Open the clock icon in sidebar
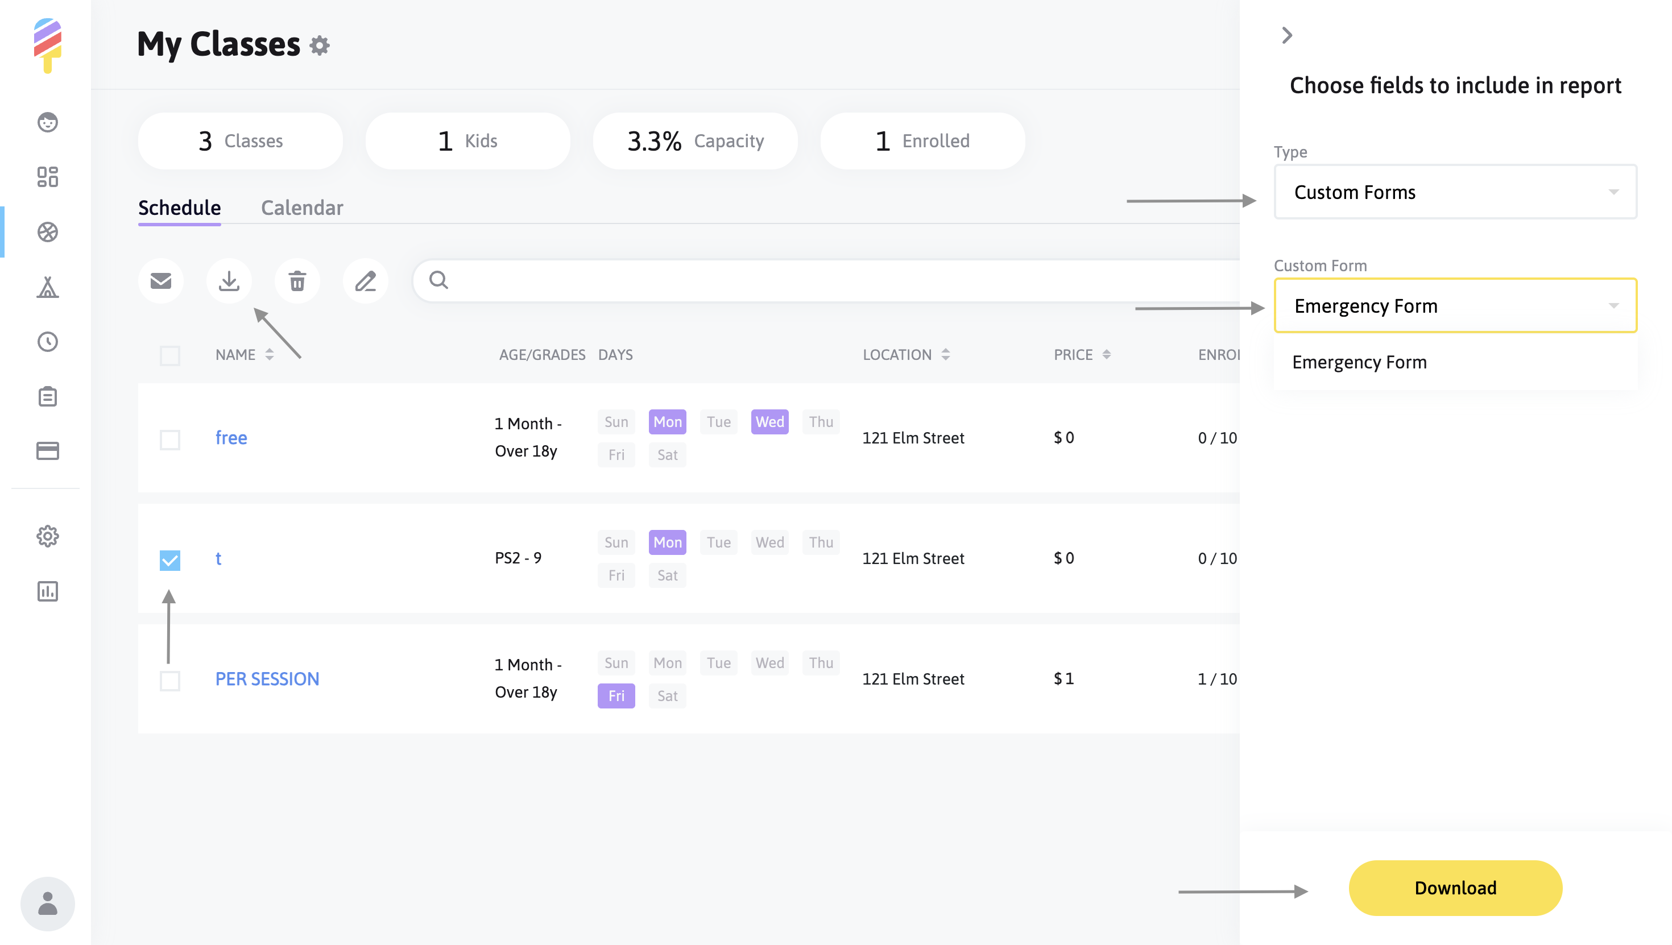This screenshot has height=945, width=1672. [47, 341]
